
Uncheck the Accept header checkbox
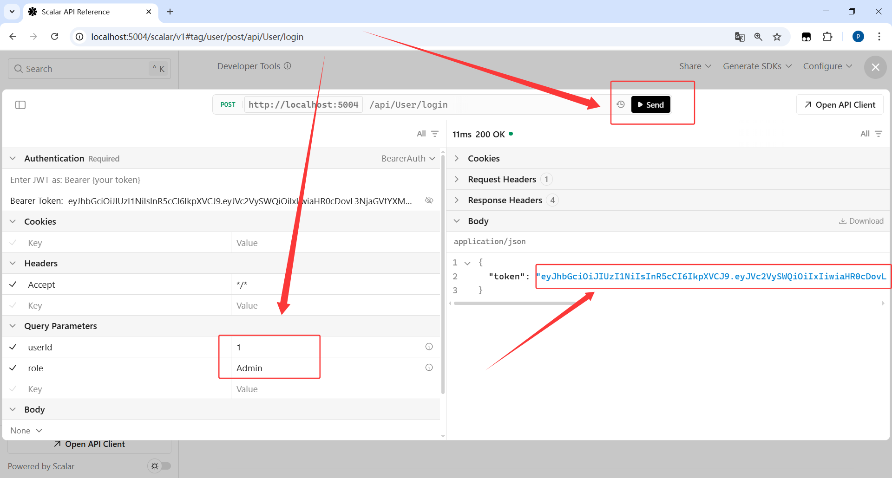click(13, 284)
